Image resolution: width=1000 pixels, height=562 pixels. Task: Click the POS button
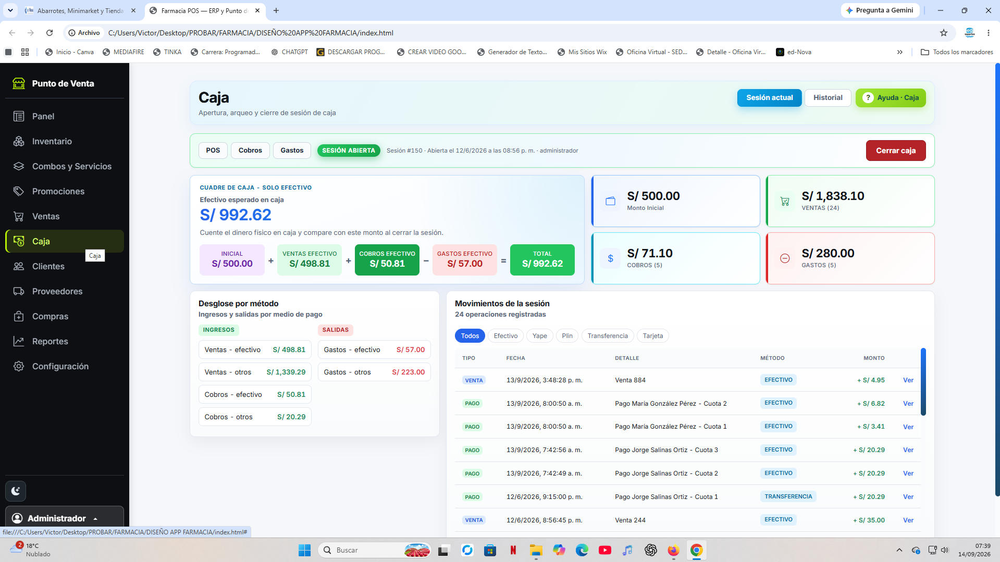coord(213,150)
